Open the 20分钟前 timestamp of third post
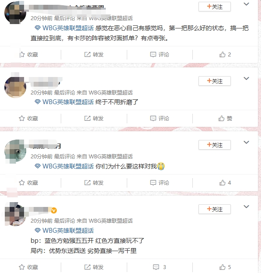Viewport: 261px width, 273px height. pos(42,156)
